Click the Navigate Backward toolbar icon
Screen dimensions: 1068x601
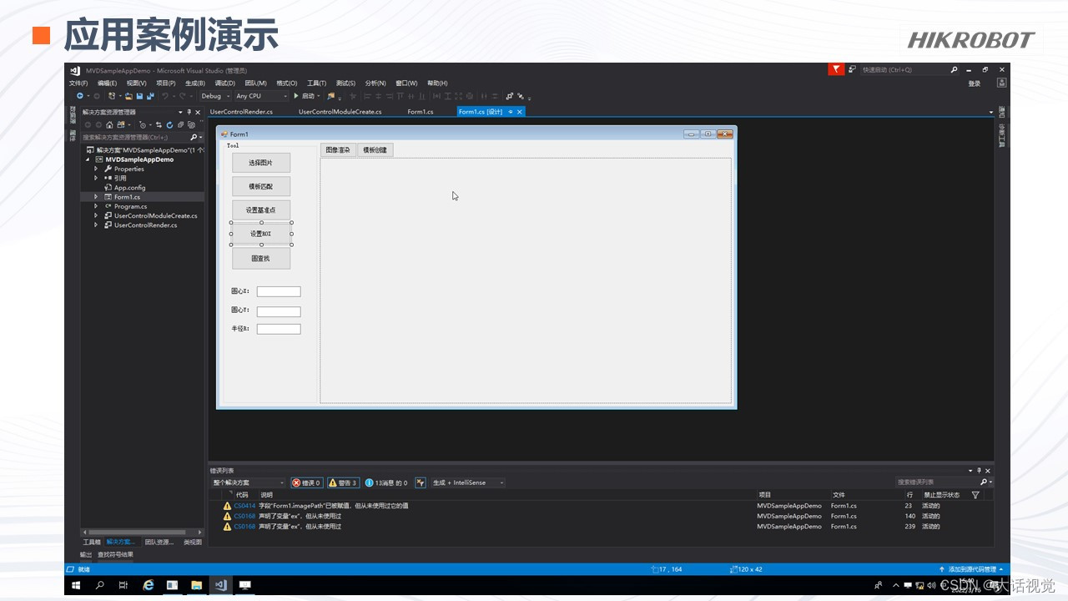(x=80, y=96)
